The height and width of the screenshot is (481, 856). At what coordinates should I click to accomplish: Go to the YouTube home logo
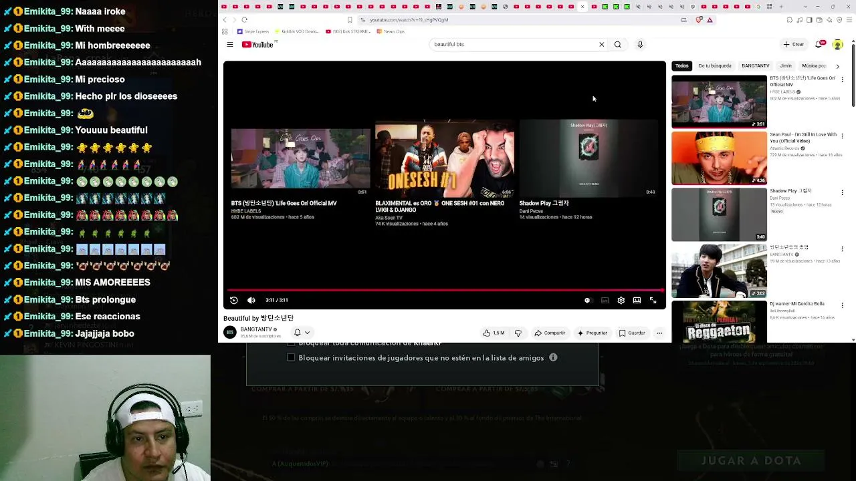click(257, 45)
